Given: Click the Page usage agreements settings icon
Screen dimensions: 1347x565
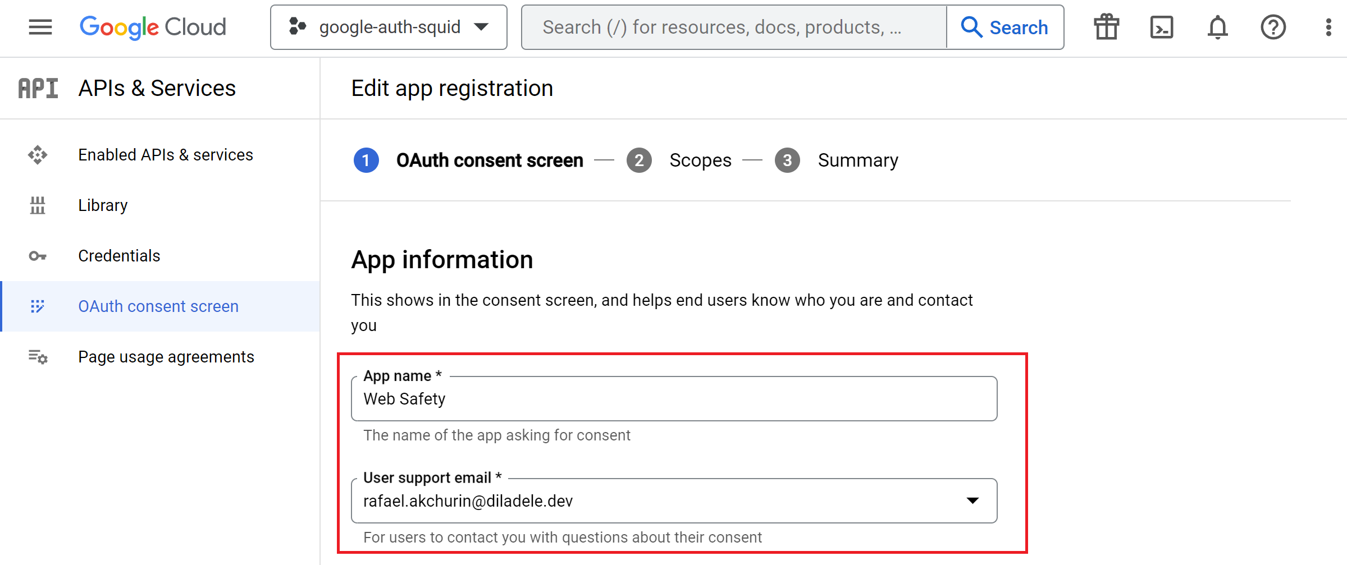Looking at the screenshot, I should (38, 357).
